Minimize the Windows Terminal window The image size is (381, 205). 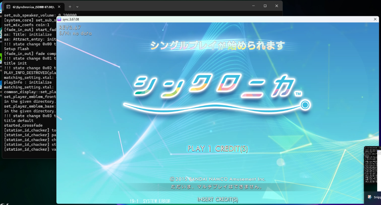(x=253, y=6)
